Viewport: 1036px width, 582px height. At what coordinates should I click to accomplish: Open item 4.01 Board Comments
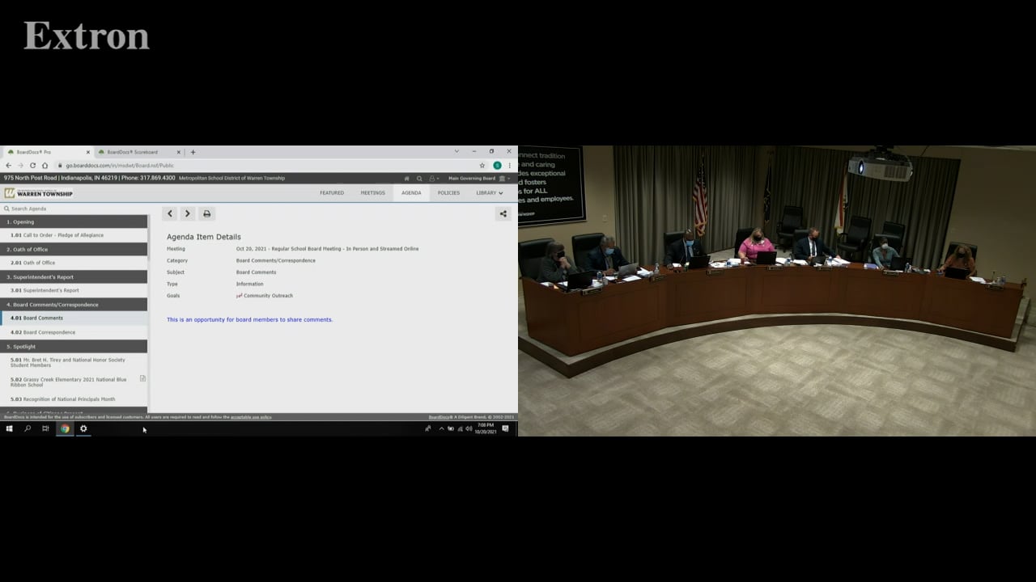pyautogui.click(x=74, y=318)
